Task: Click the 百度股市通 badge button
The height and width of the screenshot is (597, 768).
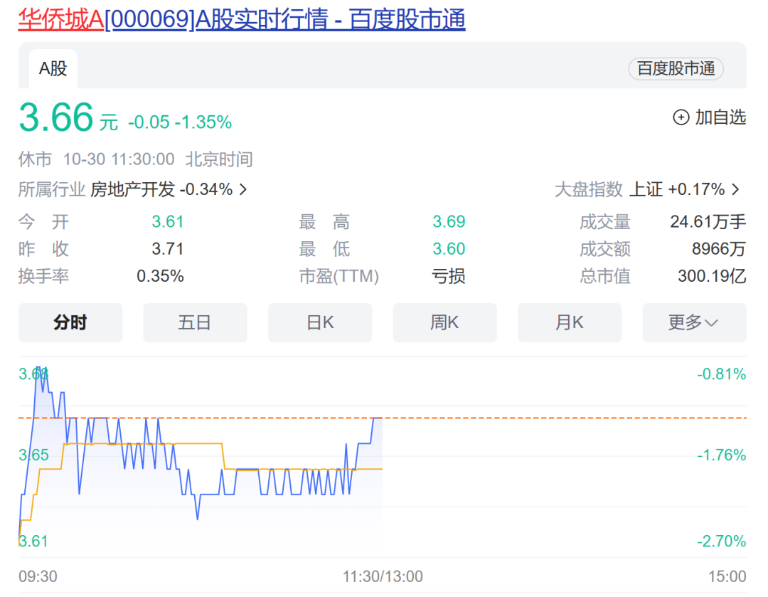Action: 676,68
